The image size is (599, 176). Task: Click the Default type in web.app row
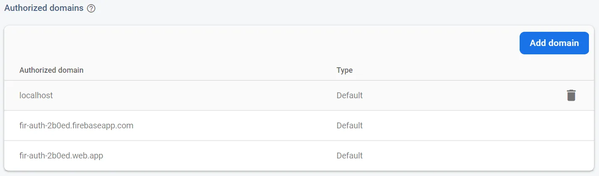coord(349,156)
